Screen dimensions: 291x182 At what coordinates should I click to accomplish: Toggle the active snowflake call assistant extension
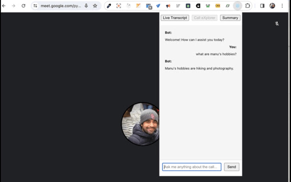coord(238,6)
